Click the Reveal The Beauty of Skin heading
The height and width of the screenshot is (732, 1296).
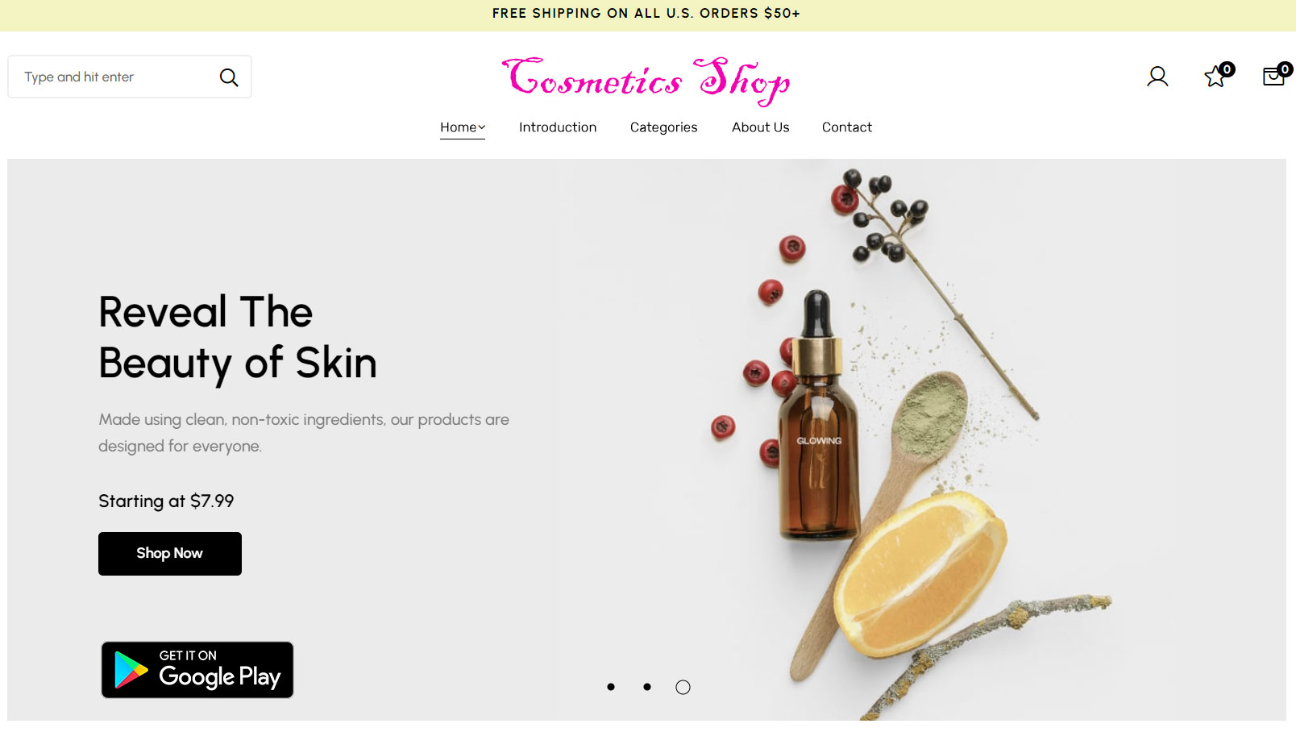point(238,337)
